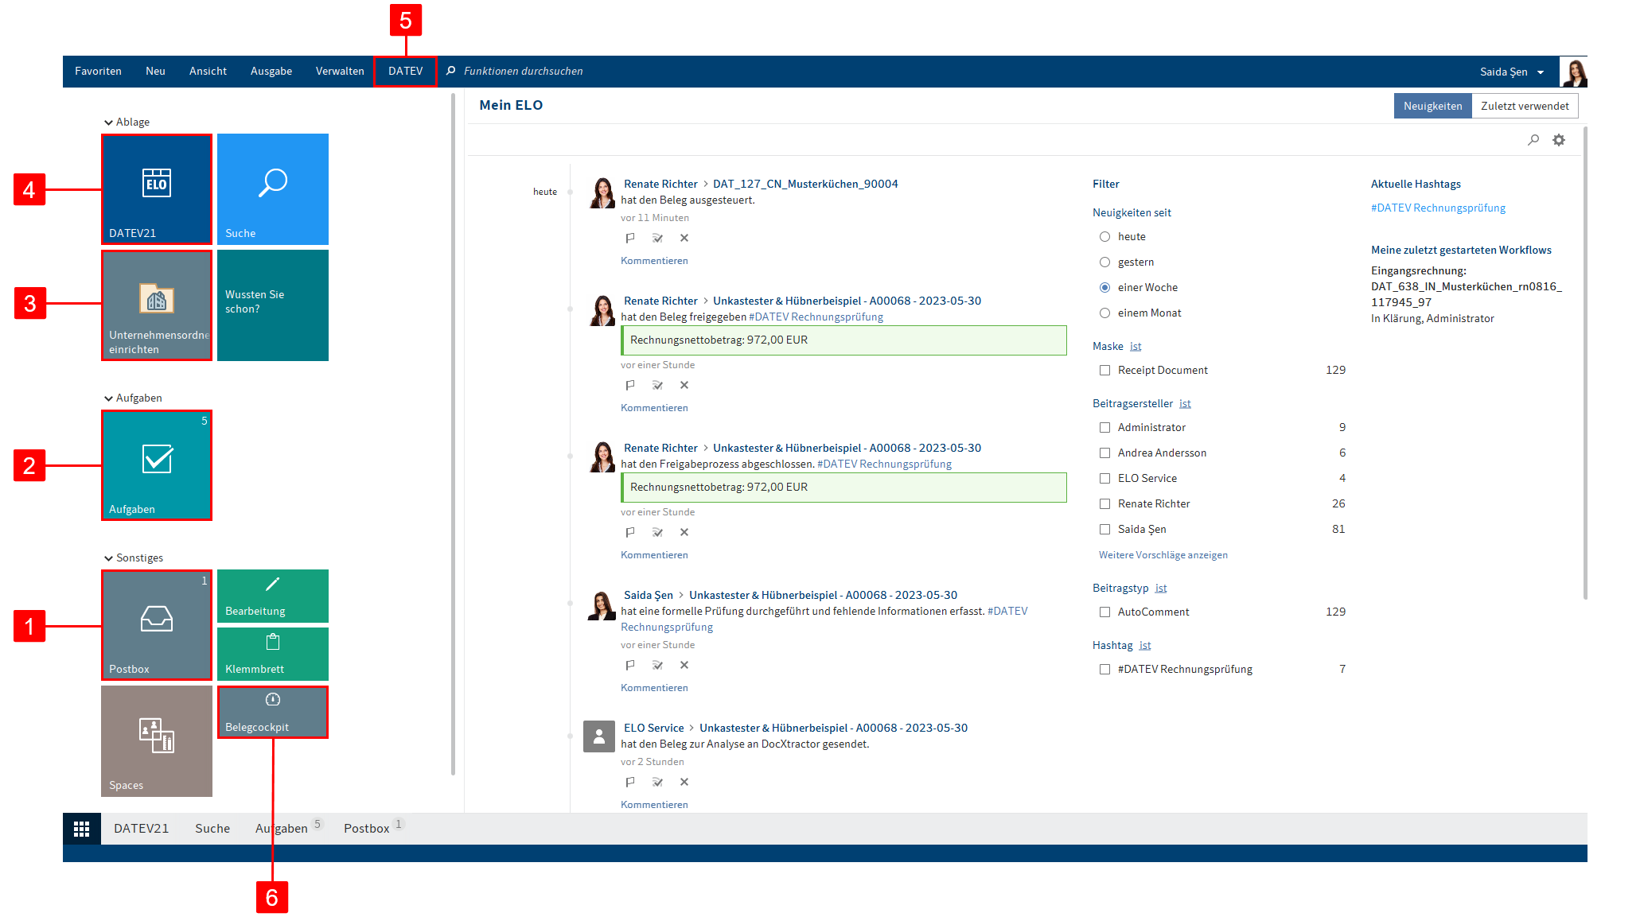Open the DATEV ribbon tab
Screen dimensions: 1644x917
pyautogui.click(x=405, y=71)
